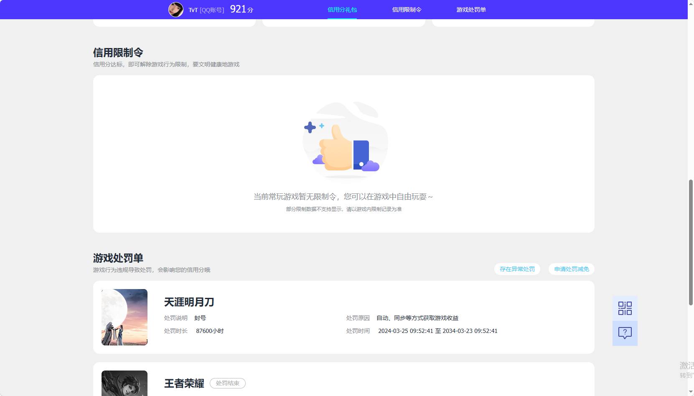The height and width of the screenshot is (396, 694).
Task: Click the 信用限制令 section heading
Action: tap(118, 53)
